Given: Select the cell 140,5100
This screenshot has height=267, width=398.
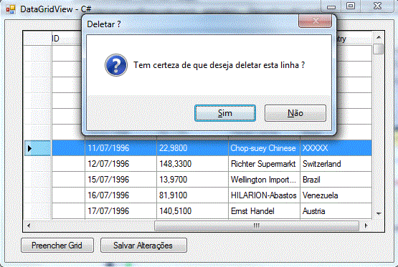Looking at the screenshot, I should coord(192,211).
